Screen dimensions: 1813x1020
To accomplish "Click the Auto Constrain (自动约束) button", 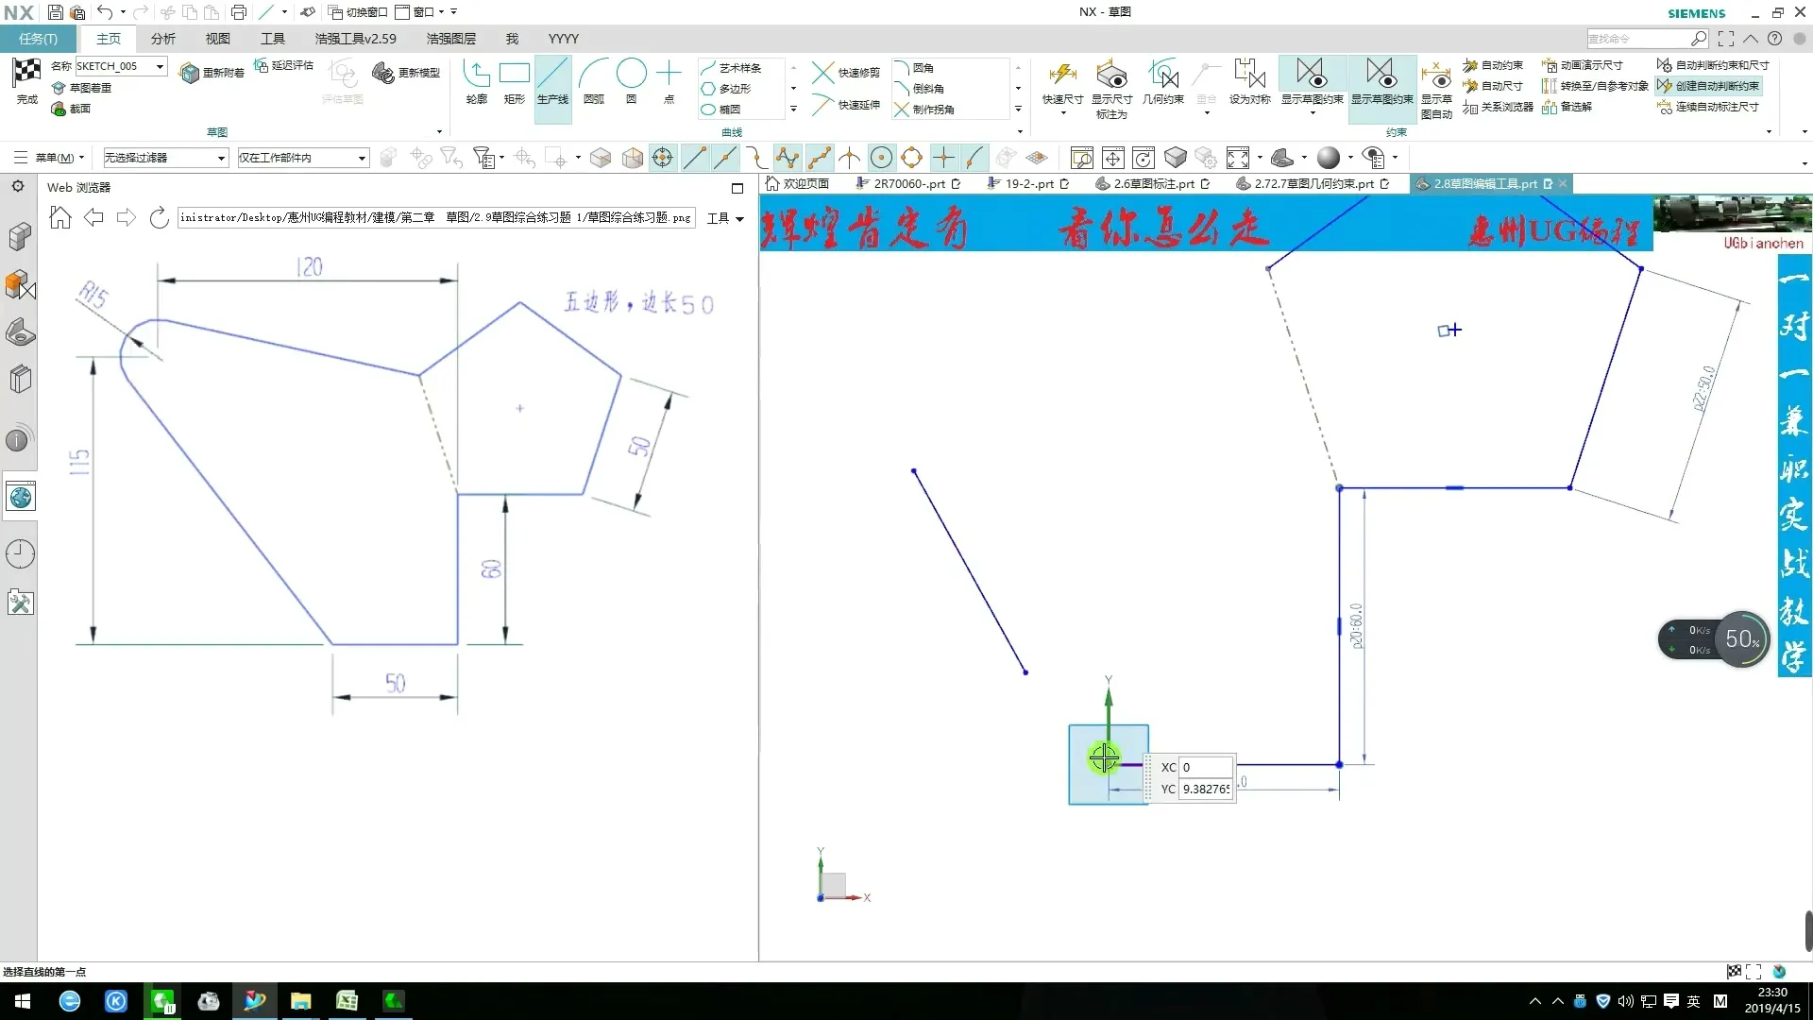I will tap(1493, 65).
